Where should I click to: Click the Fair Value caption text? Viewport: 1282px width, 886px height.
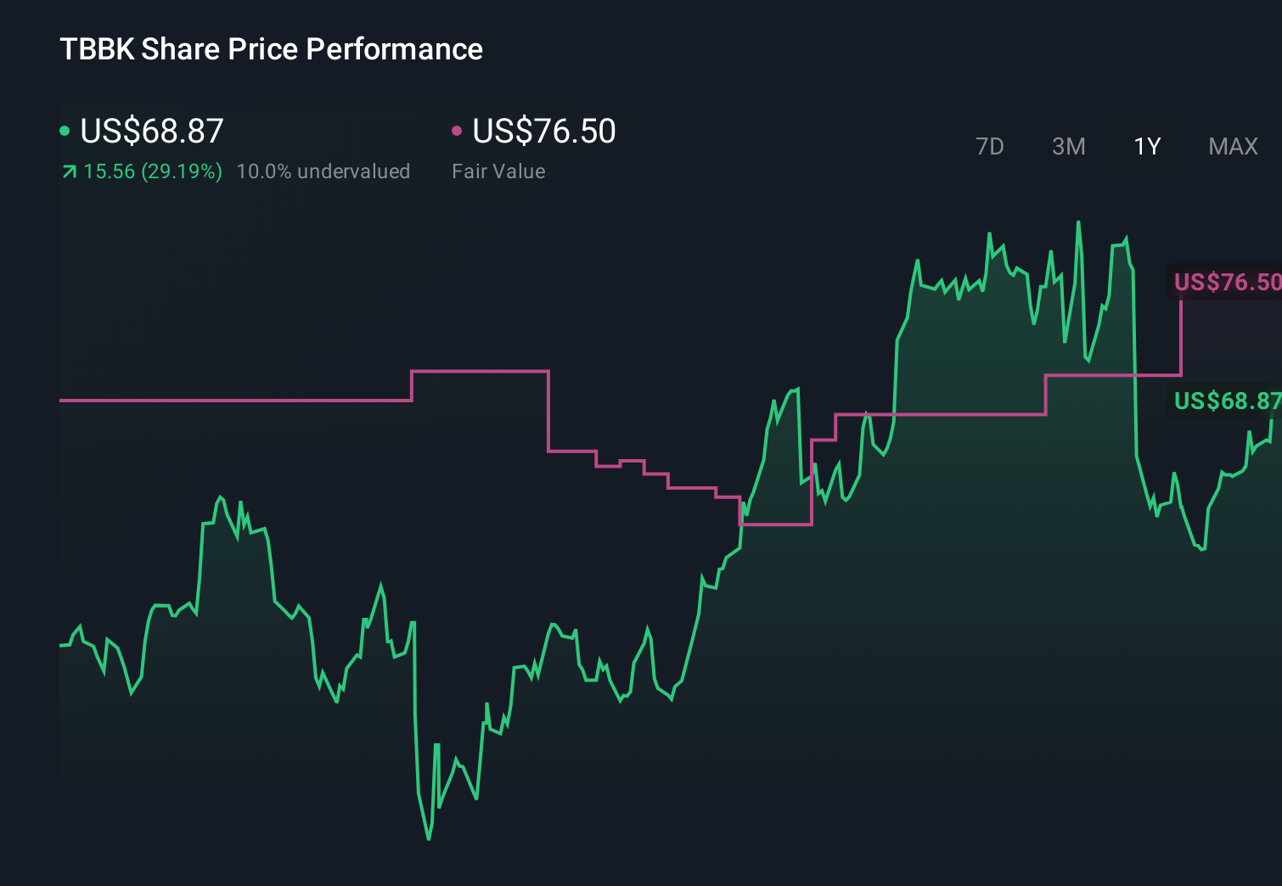pos(499,171)
